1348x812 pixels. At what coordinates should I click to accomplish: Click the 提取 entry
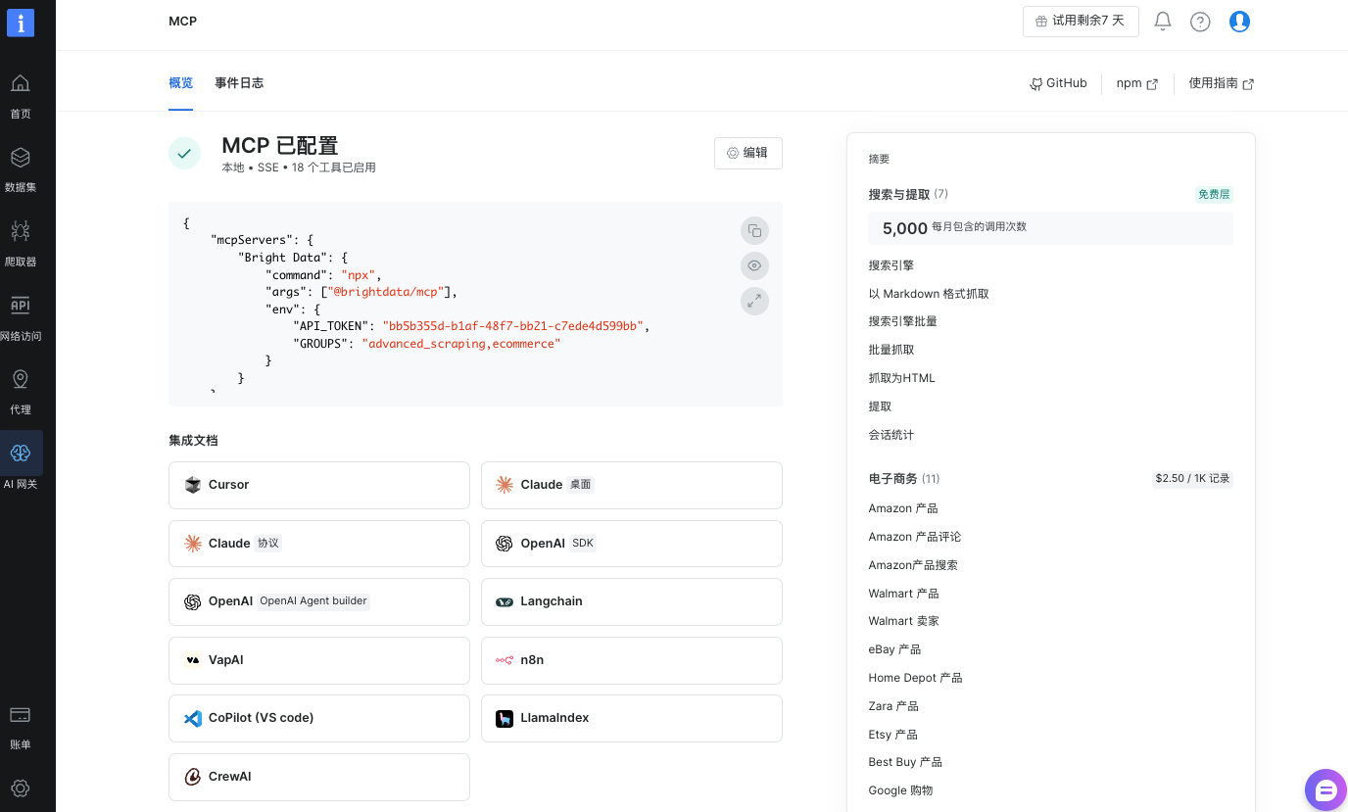tap(880, 406)
